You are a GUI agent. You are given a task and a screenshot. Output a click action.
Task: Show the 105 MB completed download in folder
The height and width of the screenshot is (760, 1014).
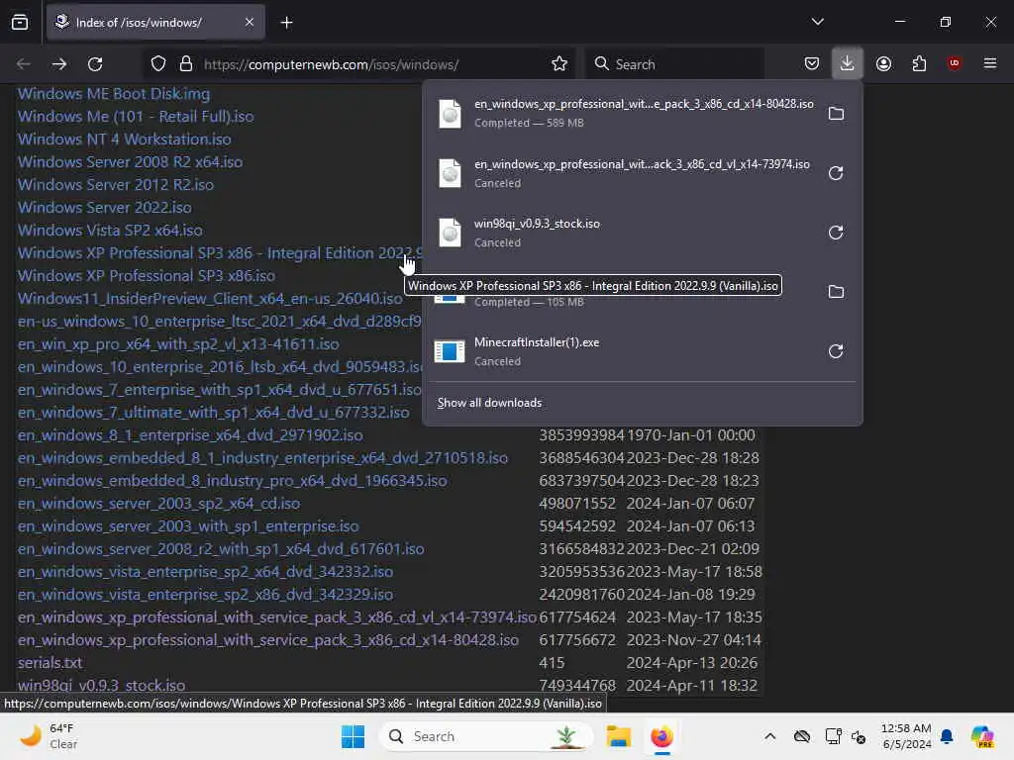click(836, 292)
